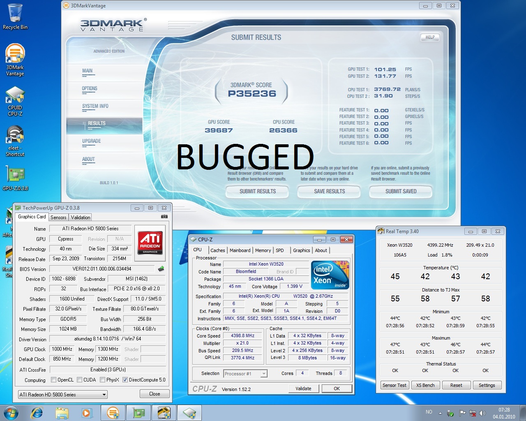Switch to the Validation tab in GPU-Z
Image resolution: width=526 pixels, height=421 pixels.
click(x=81, y=217)
